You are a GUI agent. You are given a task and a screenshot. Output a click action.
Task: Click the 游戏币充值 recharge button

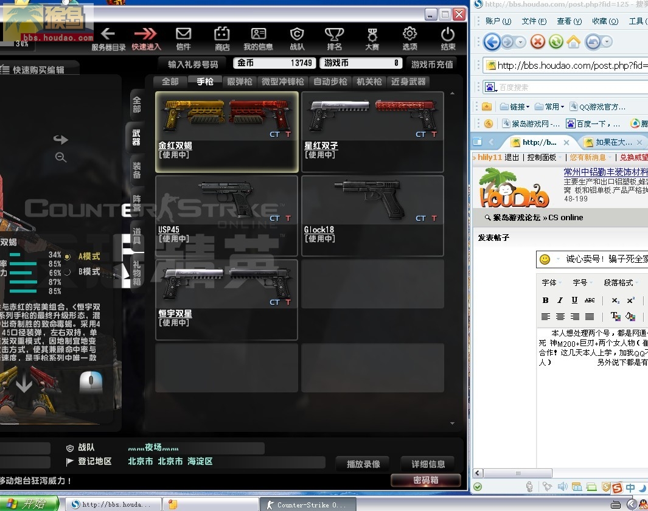tap(432, 64)
